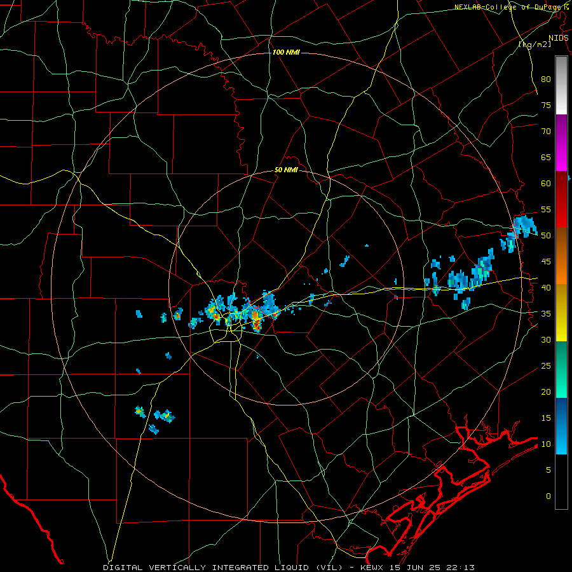The height and width of the screenshot is (572, 572).
Task: Click the "45" value on the color scale
Action: (x=546, y=262)
